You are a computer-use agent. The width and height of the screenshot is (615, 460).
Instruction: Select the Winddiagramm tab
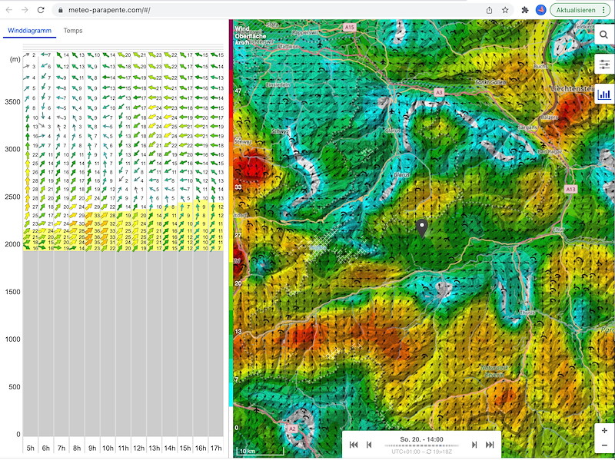(x=29, y=31)
